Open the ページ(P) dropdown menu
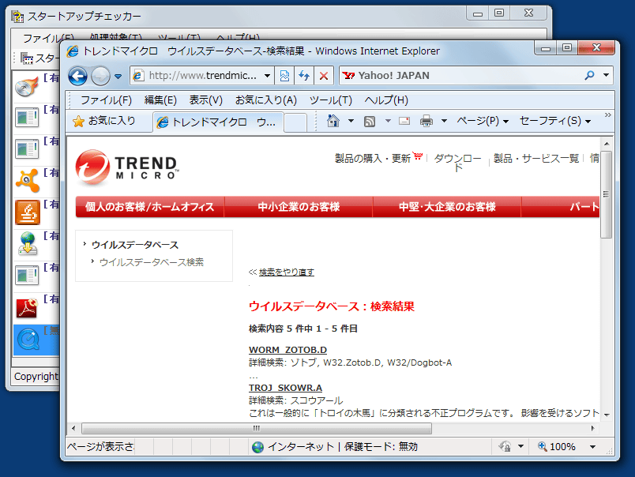Screen dimensions: 635x477 point(483,121)
